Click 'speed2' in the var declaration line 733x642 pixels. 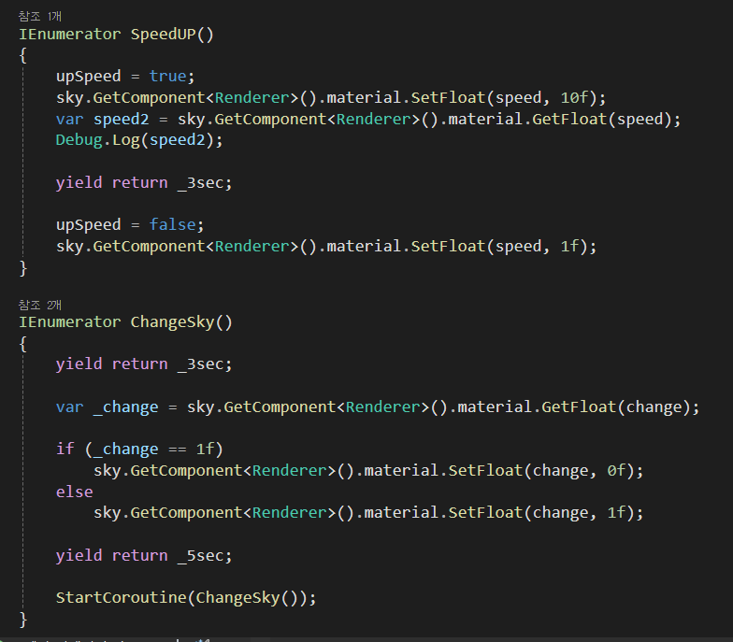[122, 120]
